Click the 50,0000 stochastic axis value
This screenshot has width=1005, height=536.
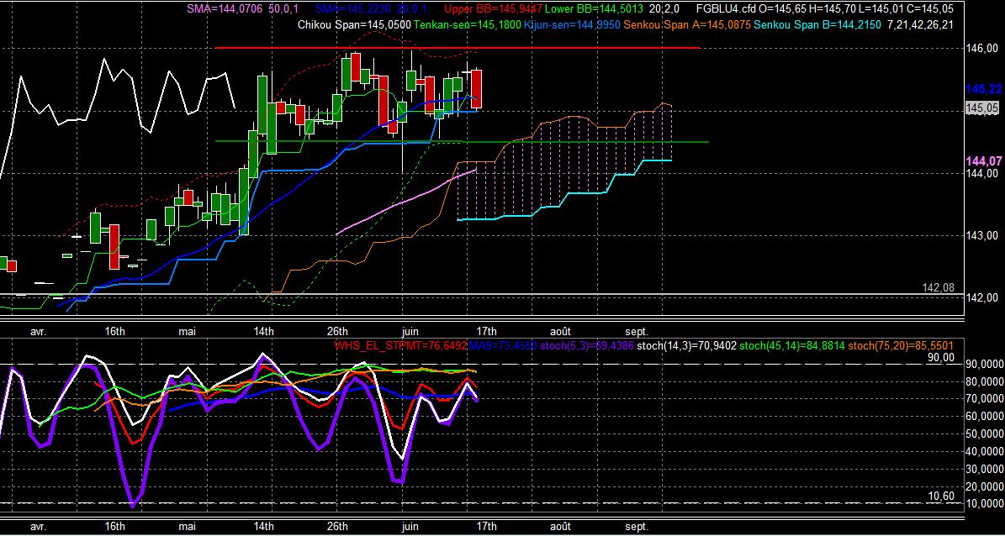pyautogui.click(x=985, y=434)
